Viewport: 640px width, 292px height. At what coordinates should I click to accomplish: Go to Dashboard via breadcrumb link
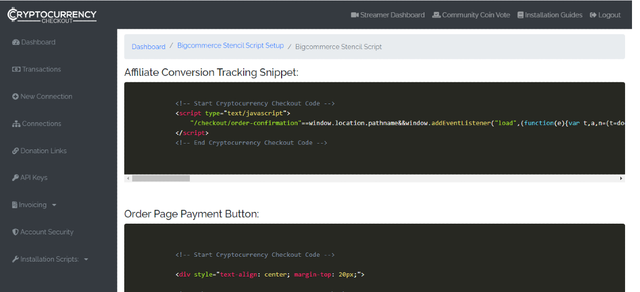(x=148, y=46)
